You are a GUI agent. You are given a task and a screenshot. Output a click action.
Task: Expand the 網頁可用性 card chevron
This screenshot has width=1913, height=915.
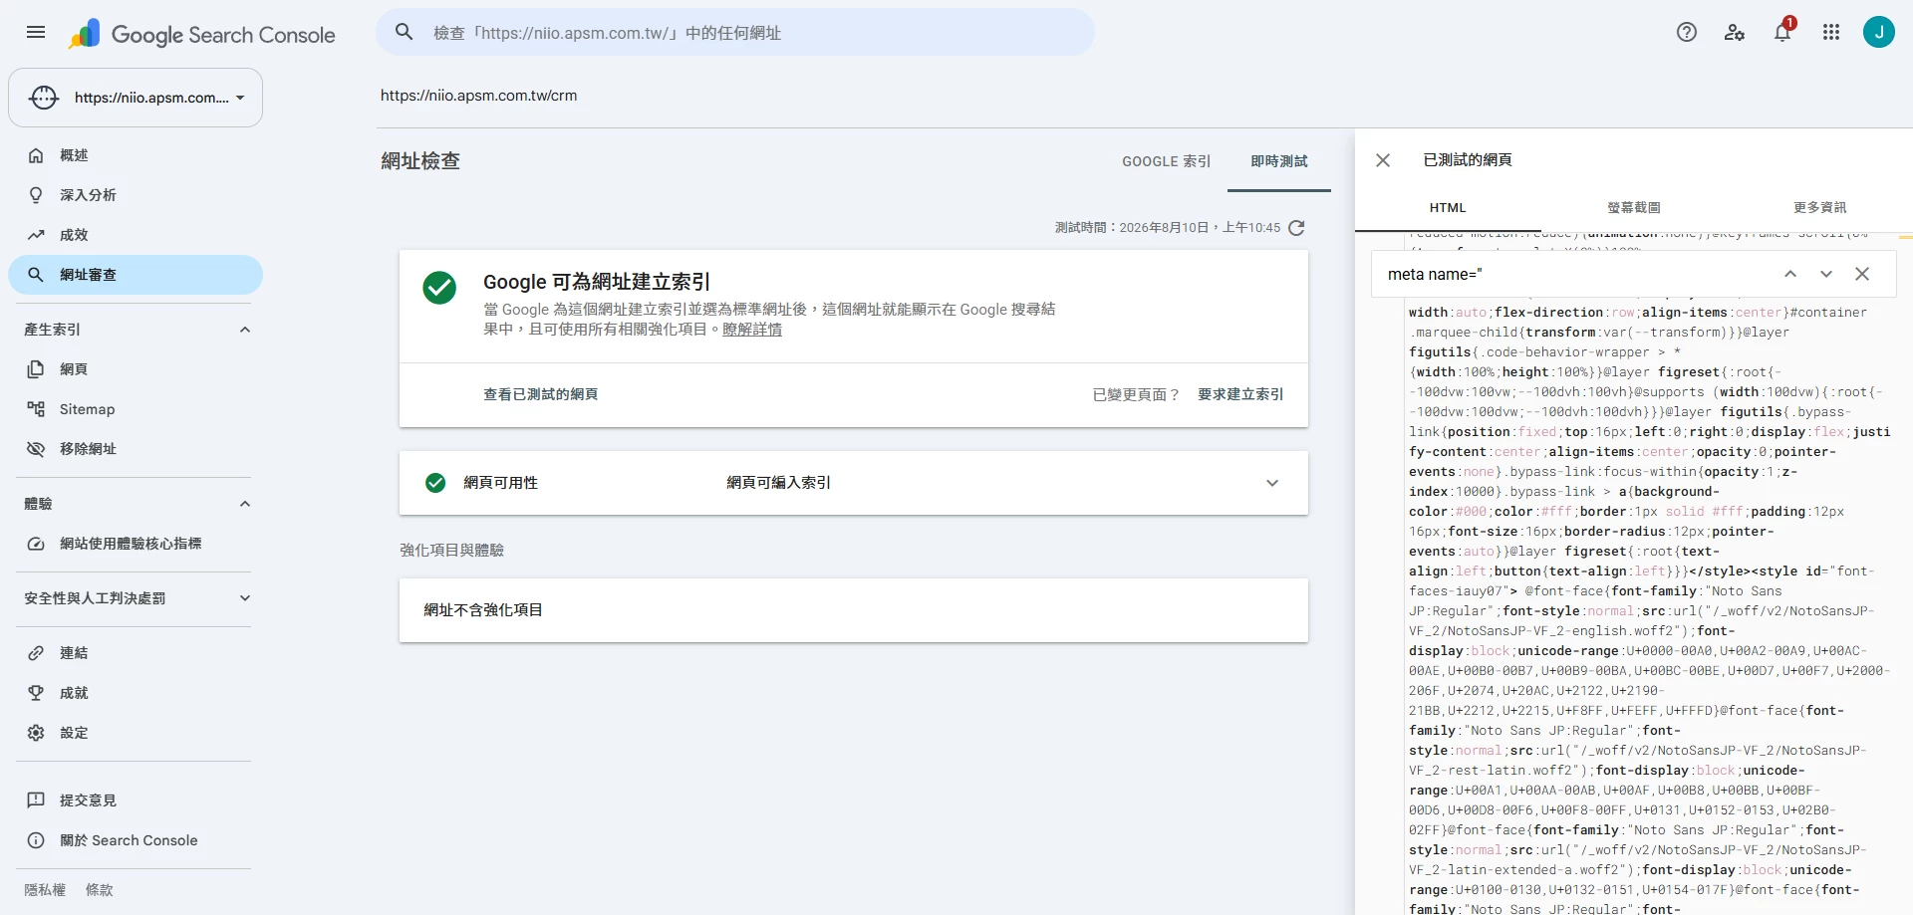1272,483
